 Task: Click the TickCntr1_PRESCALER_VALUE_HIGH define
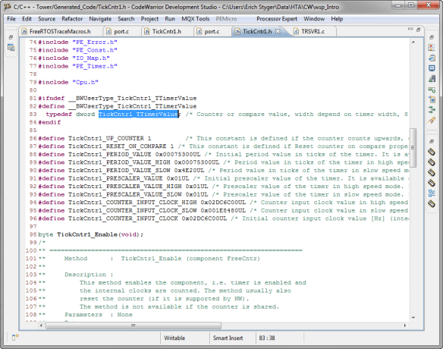point(125,187)
